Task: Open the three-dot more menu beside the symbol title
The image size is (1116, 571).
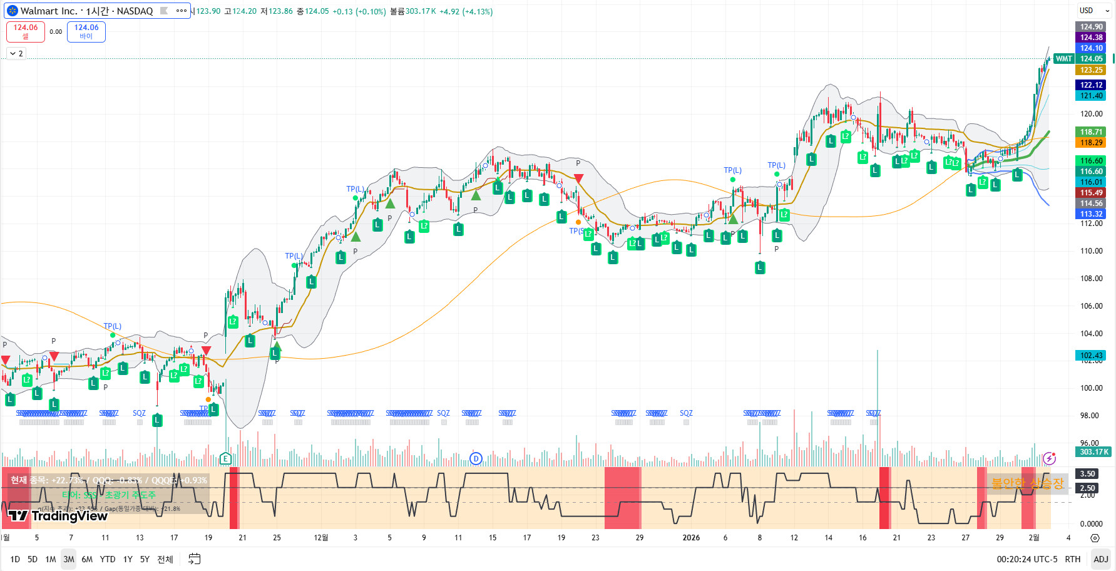Action: coord(182,11)
